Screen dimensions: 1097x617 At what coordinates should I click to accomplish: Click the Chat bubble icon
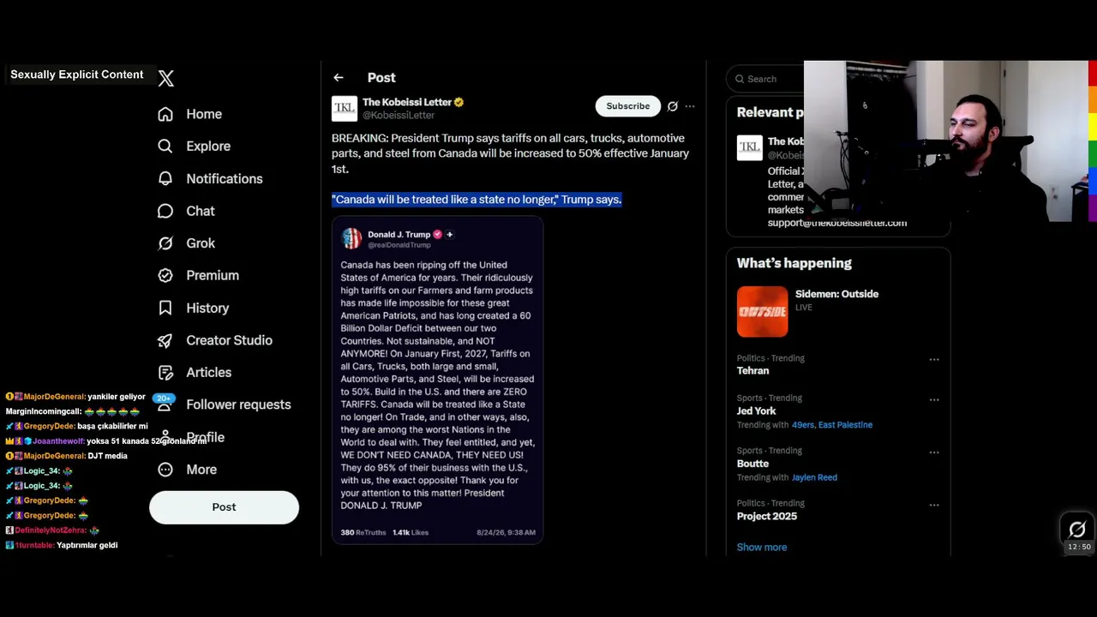pos(165,211)
